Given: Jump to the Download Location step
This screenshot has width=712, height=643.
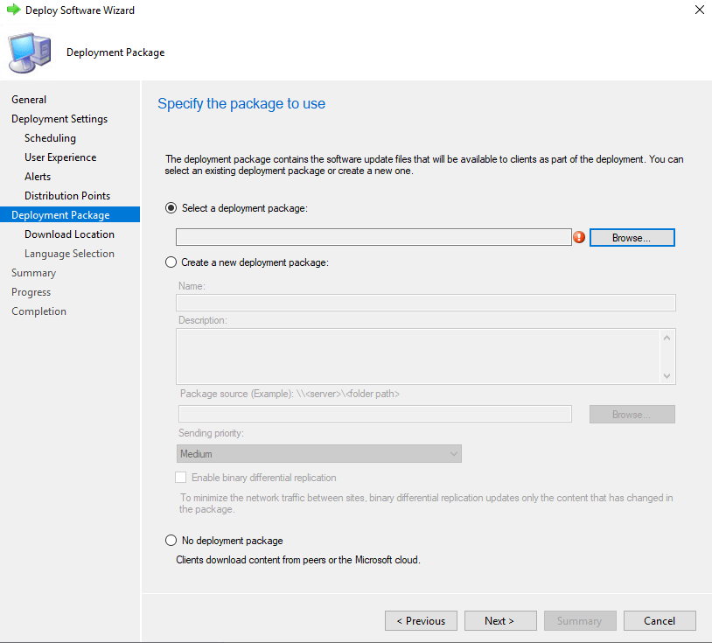Looking at the screenshot, I should tap(69, 234).
